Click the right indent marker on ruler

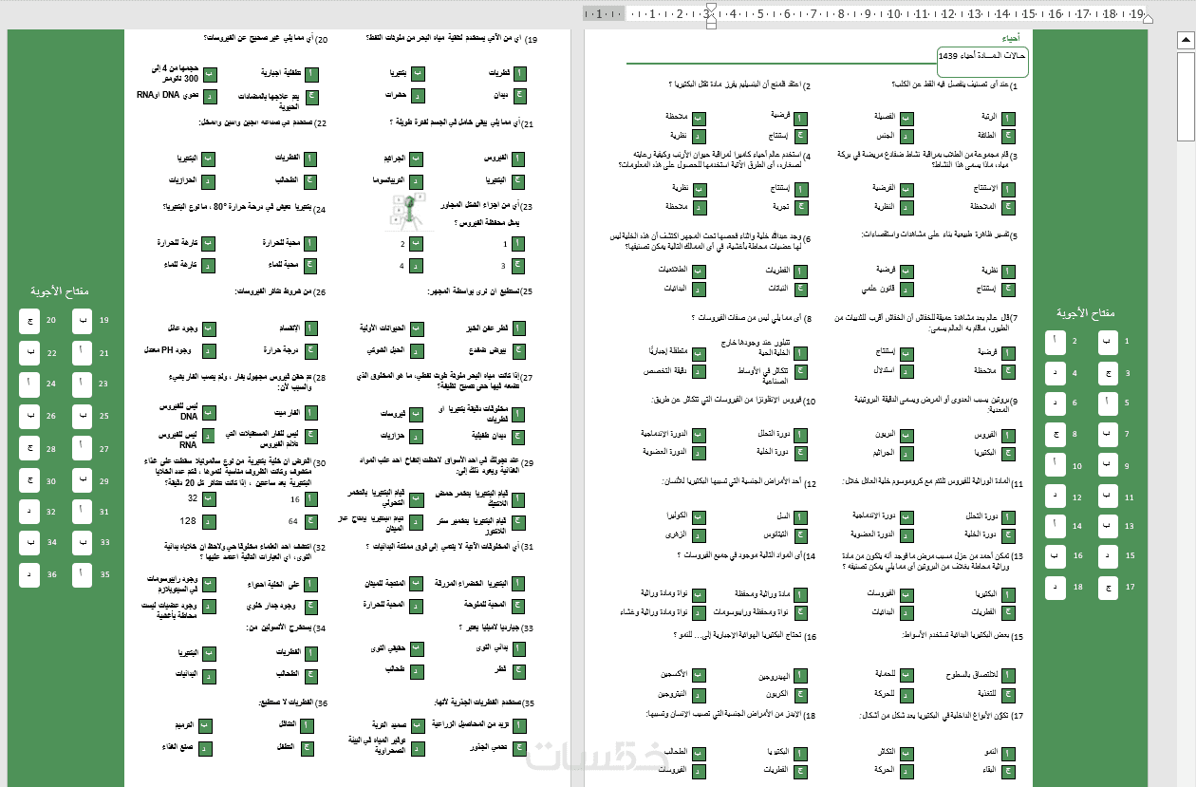coord(1147,17)
